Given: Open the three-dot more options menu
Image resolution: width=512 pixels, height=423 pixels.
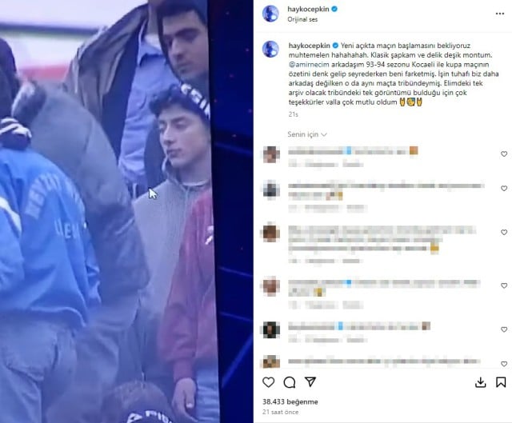Looking at the screenshot, I should coord(500,14).
